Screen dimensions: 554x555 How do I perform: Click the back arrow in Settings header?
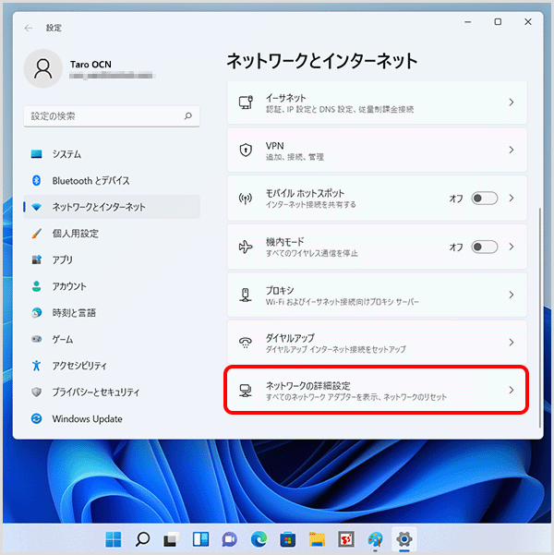point(29,28)
